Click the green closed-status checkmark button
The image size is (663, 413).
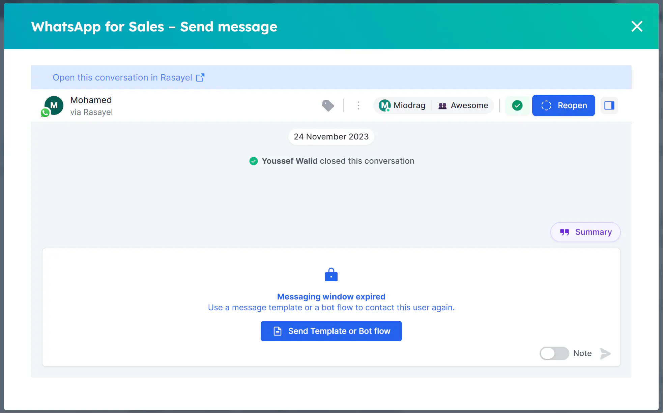coord(517,105)
